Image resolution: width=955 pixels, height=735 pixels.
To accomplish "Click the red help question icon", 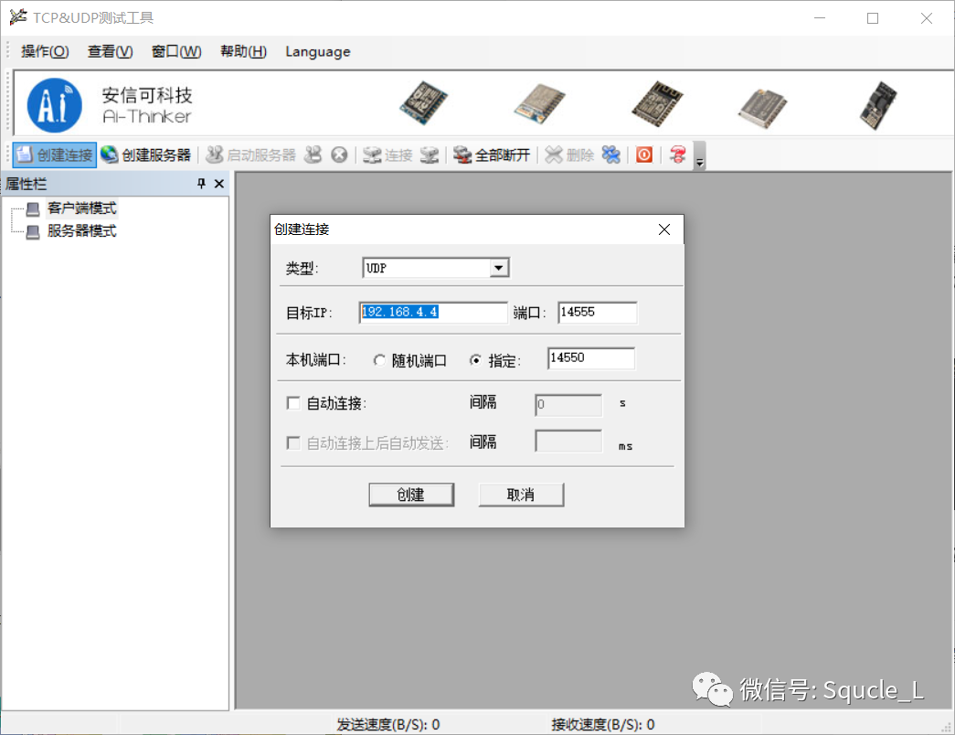I will click(677, 154).
